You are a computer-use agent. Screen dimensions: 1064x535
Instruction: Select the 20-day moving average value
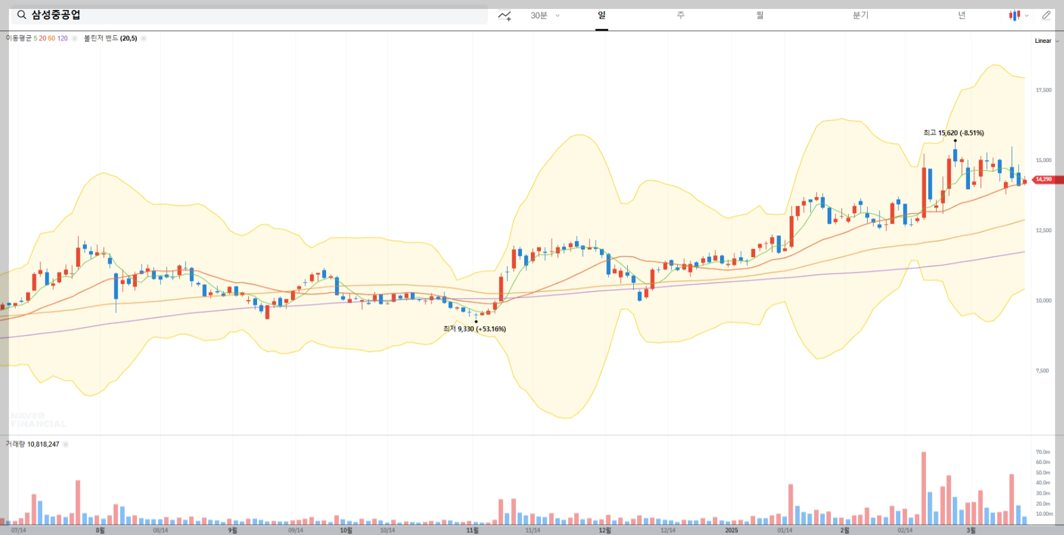[42, 38]
